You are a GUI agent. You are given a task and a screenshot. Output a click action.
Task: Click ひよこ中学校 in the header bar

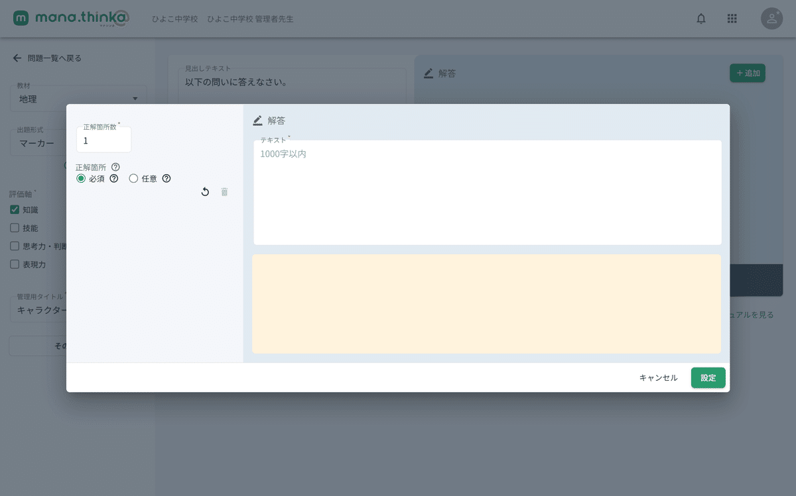[x=174, y=19]
